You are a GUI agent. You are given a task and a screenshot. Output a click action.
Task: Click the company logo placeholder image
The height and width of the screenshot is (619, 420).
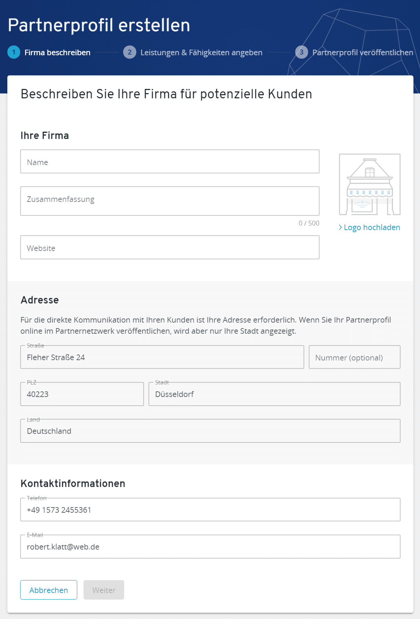tap(370, 185)
